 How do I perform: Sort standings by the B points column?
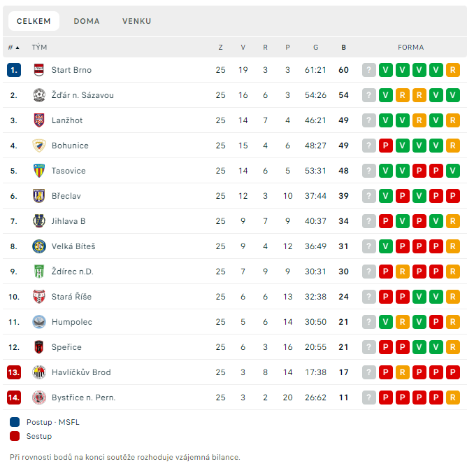(x=344, y=47)
